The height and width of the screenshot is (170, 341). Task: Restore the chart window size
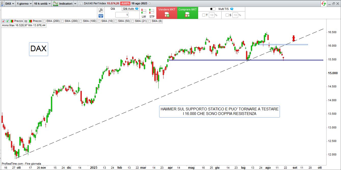[x=333, y=4]
